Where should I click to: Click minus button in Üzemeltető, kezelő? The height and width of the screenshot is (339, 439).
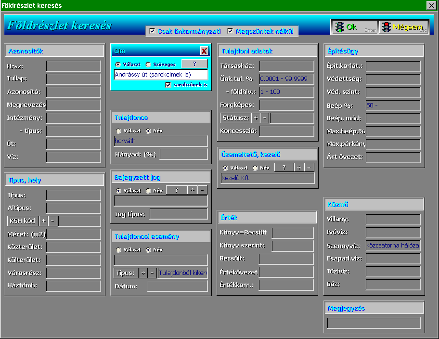(x=309, y=168)
